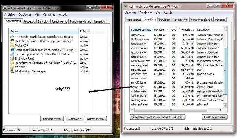Click Mostrar procesos de todos los usuarios
The image size is (237, 138).
click(x=157, y=117)
